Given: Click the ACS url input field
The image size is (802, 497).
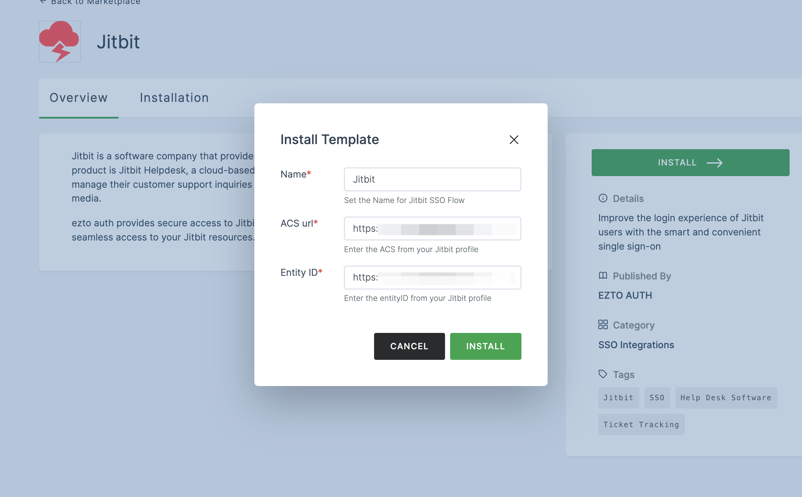Looking at the screenshot, I should (433, 228).
